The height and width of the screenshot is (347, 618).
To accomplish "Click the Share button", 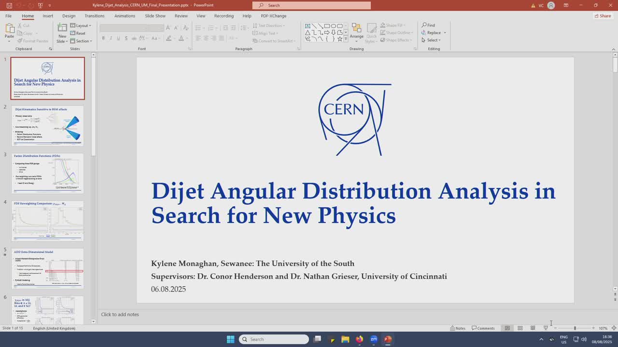I will click(x=603, y=16).
